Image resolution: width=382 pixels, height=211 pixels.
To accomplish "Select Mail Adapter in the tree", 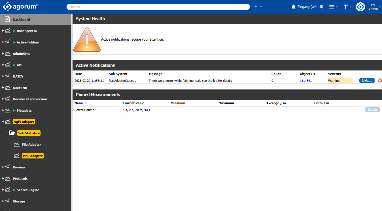I will pyautogui.click(x=33, y=156).
